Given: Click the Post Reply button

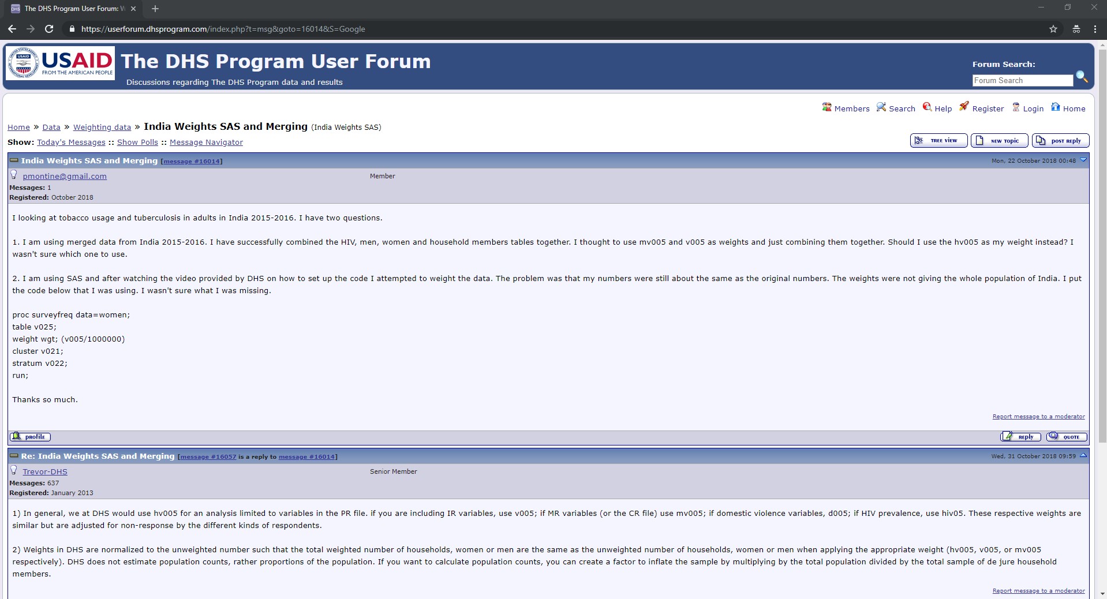Looking at the screenshot, I should (1060, 141).
